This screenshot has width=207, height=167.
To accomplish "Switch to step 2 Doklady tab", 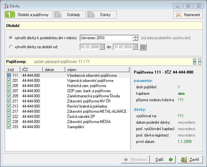I will coord(69,14).
